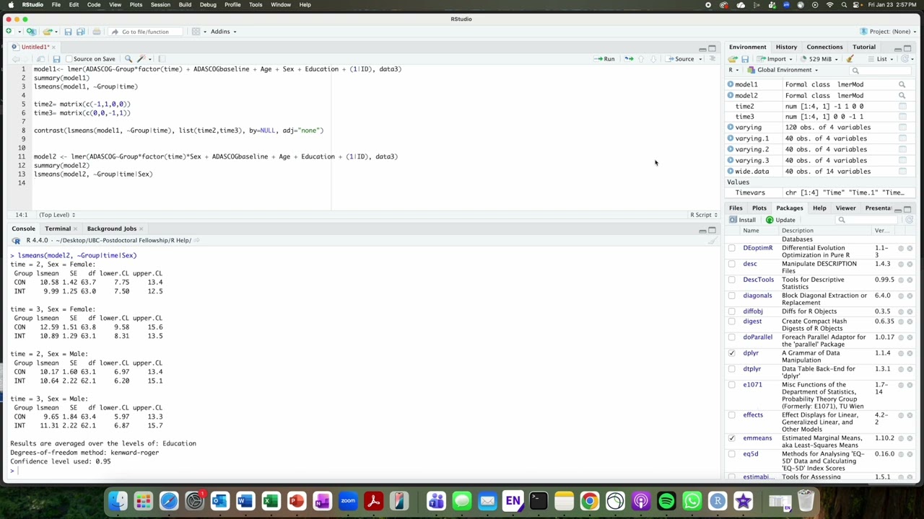The height and width of the screenshot is (519, 924).
Task: Click the Create a Project icon
Action: pyautogui.click(x=31, y=32)
